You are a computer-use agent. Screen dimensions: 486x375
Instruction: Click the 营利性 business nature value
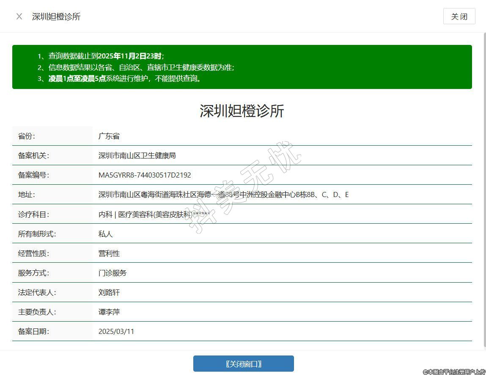109,253
